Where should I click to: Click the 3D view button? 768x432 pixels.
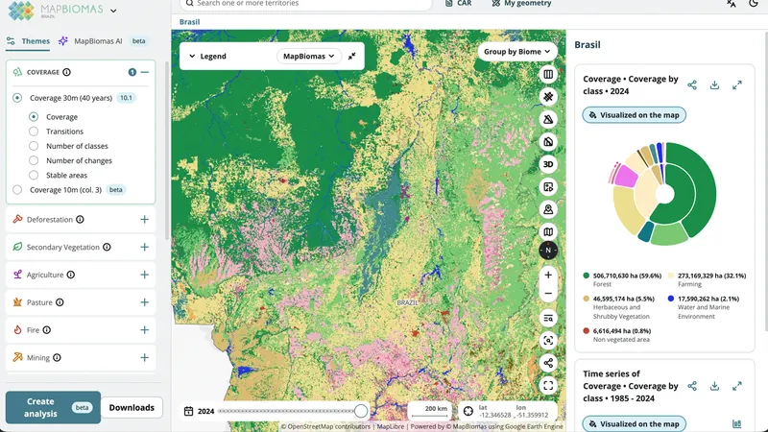(548, 164)
